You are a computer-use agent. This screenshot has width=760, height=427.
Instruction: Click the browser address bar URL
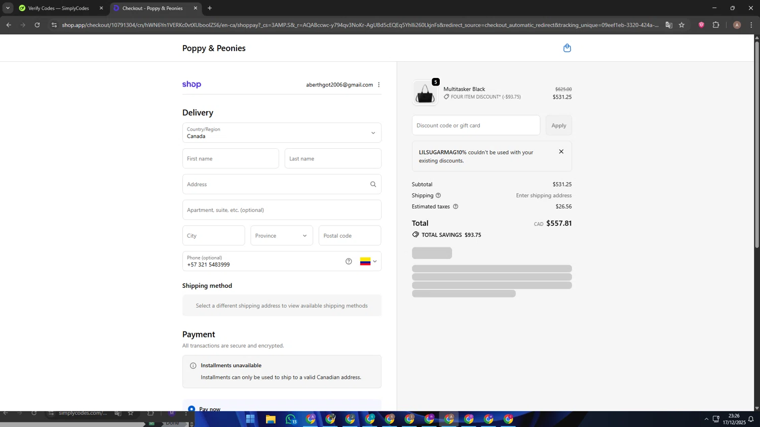(360, 25)
